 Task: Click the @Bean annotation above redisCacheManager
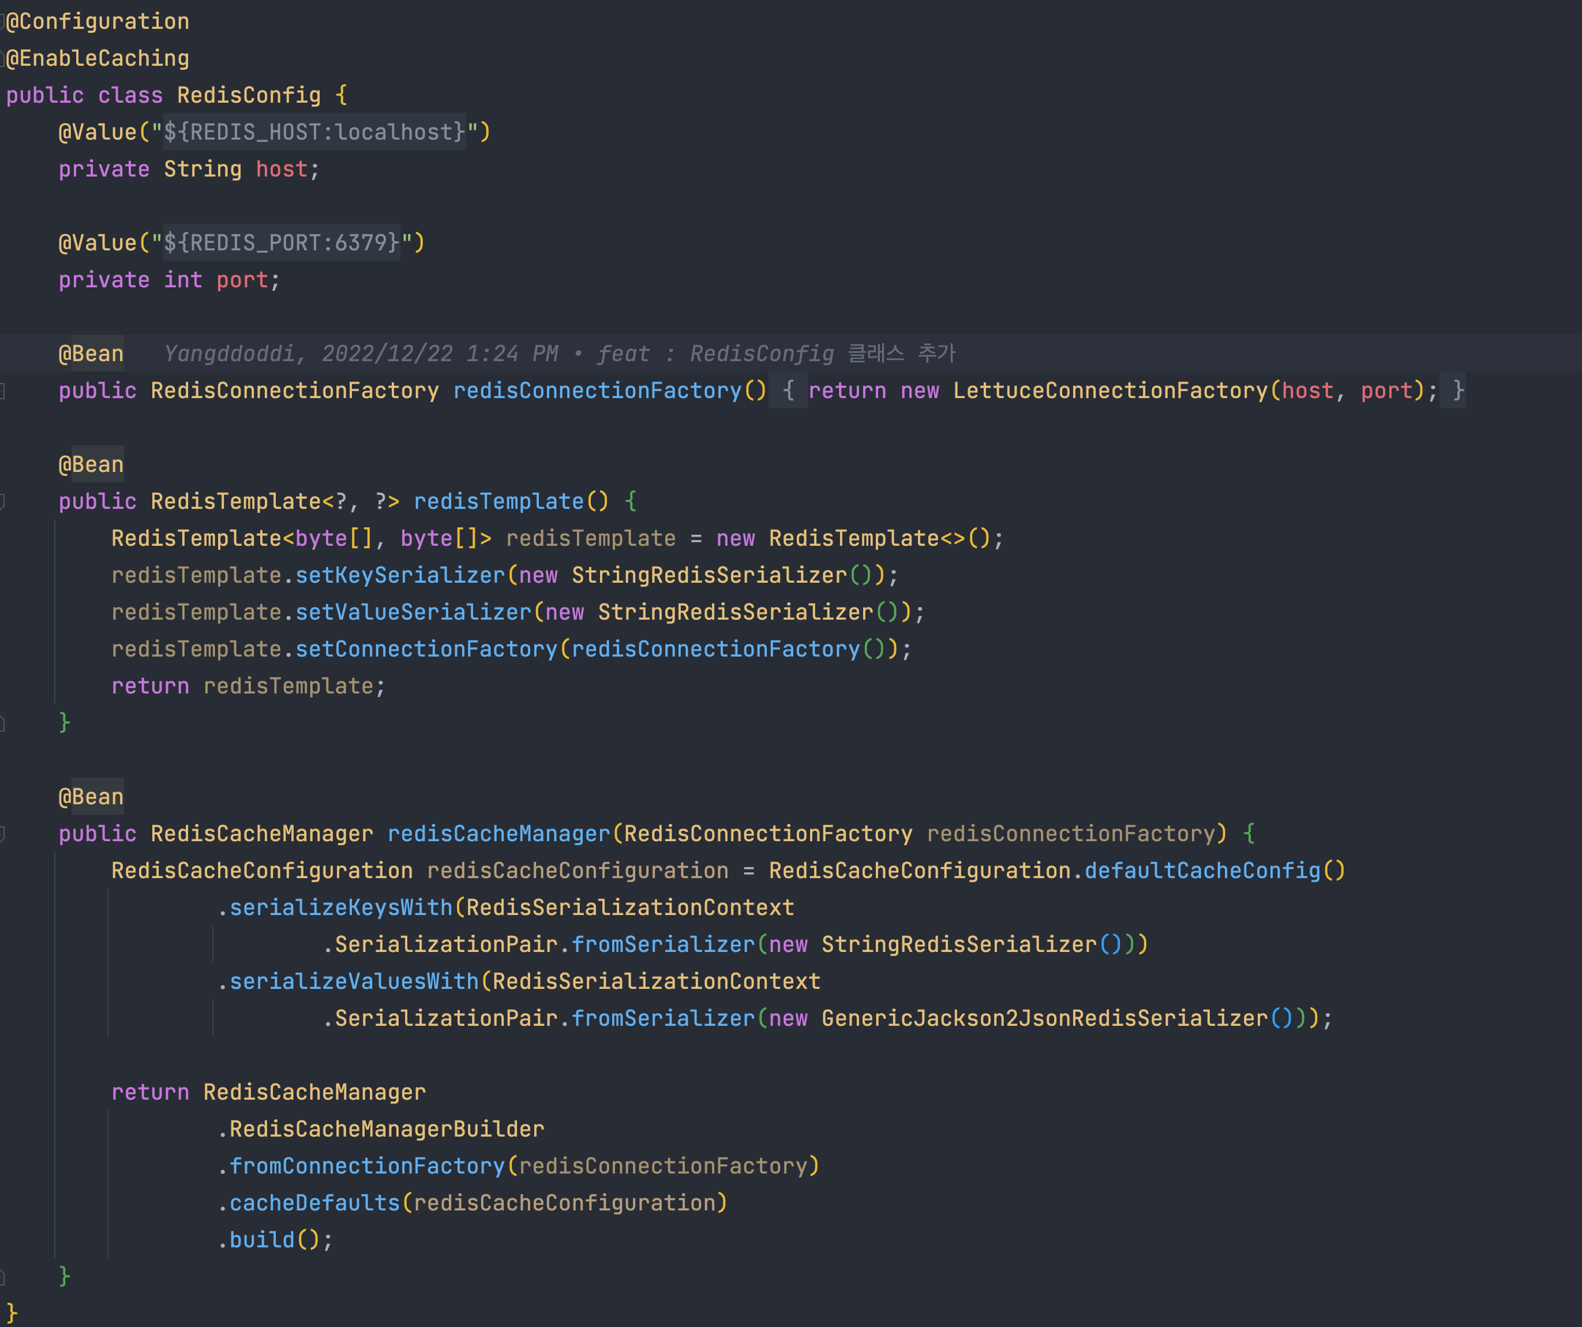coord(91,797)
